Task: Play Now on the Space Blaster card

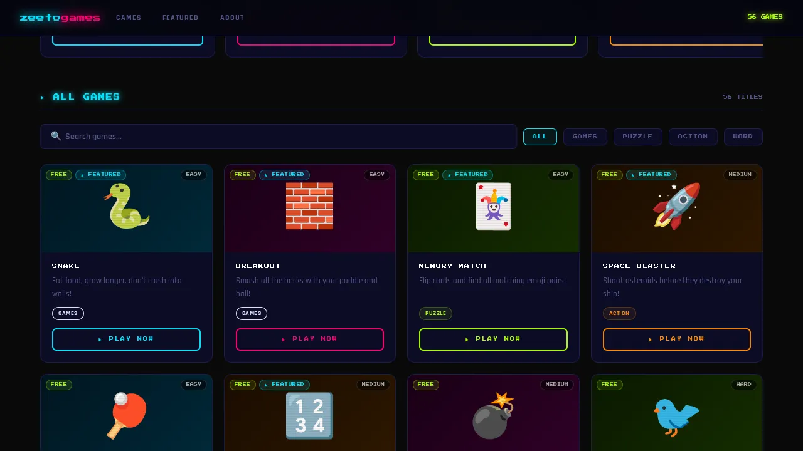Action: point(677,340)
